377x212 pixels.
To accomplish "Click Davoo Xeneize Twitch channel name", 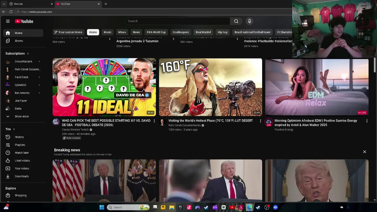I will (x=75, y=130).
